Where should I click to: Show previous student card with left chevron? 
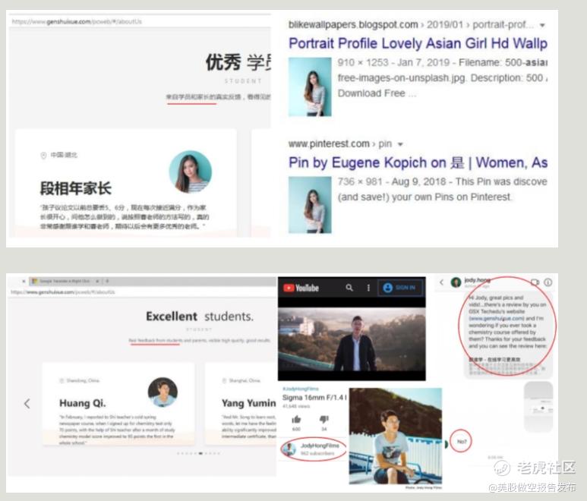[x=27, y=403]
